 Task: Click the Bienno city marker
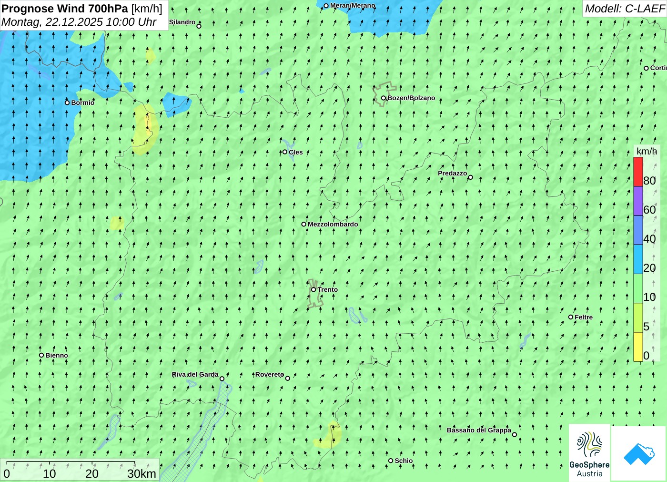[x=41, y=355]
